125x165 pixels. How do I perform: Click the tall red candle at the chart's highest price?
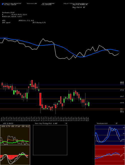coord(32,83)
